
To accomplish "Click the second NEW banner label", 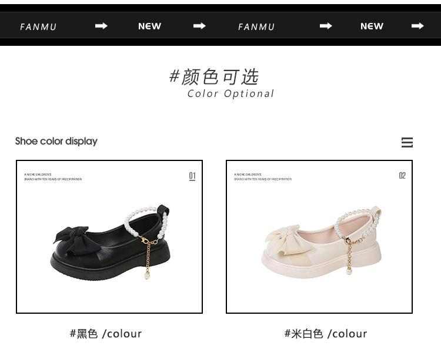I will [372, 26].
